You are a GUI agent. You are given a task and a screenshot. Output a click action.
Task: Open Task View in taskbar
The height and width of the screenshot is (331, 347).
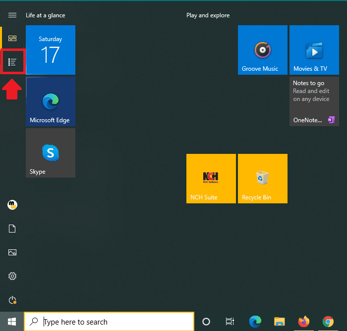(x=230, y=322)
